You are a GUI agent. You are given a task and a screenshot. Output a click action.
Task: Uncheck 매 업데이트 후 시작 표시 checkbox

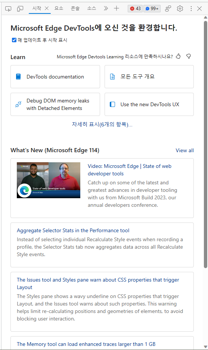tap(14, 40)
